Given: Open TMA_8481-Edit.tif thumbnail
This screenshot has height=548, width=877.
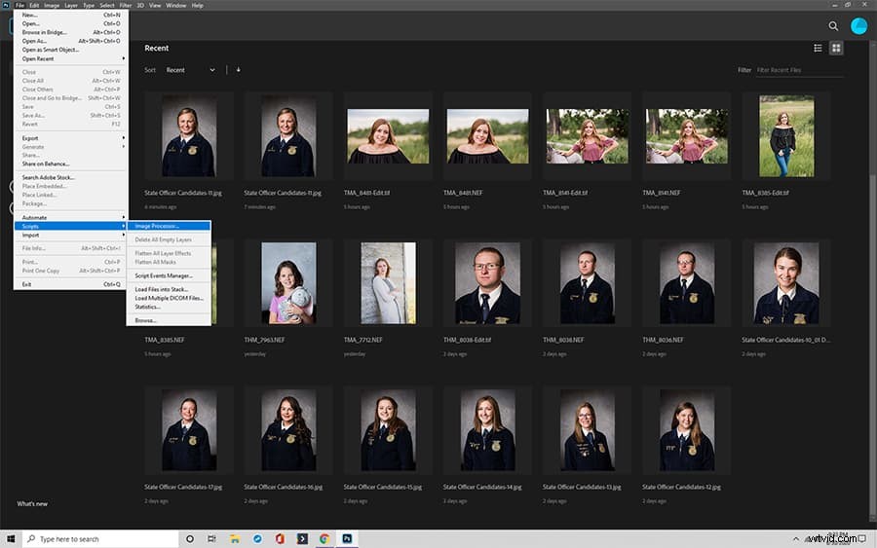Looking at the screenshot, I should [388, 136].
